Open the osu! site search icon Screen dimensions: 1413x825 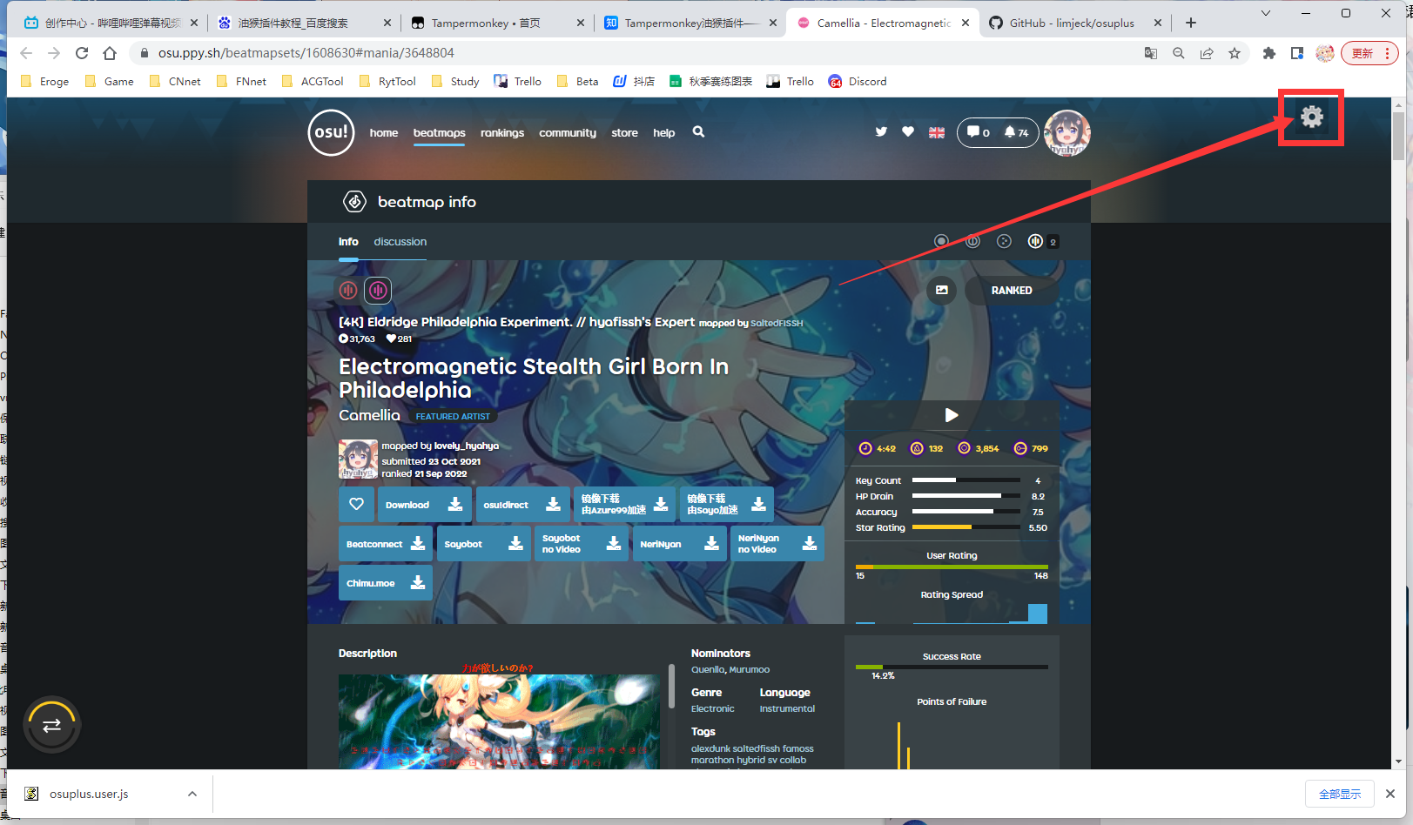point(698,132)
